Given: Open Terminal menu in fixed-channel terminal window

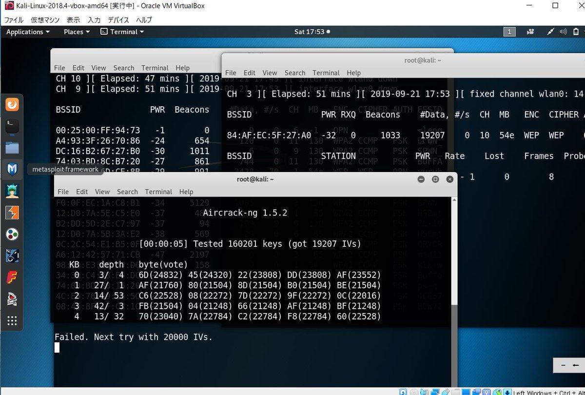Looking at the screenshot, I should point(326,73).
